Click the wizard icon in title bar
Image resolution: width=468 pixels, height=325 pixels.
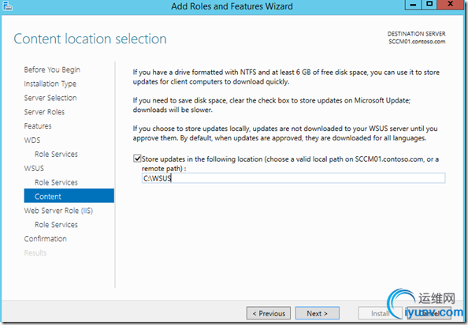coord(7,6)
